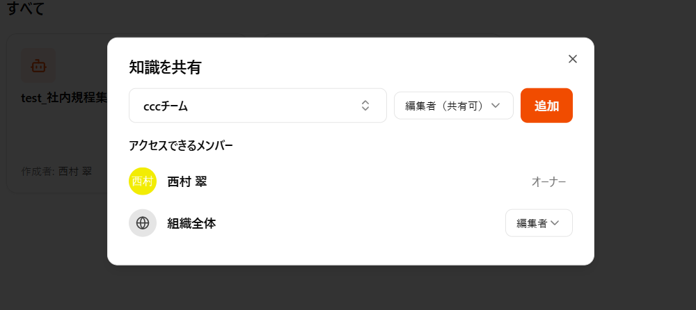Click the robot icon on knowledge card

pyautogui.click(x=38, y=65)
